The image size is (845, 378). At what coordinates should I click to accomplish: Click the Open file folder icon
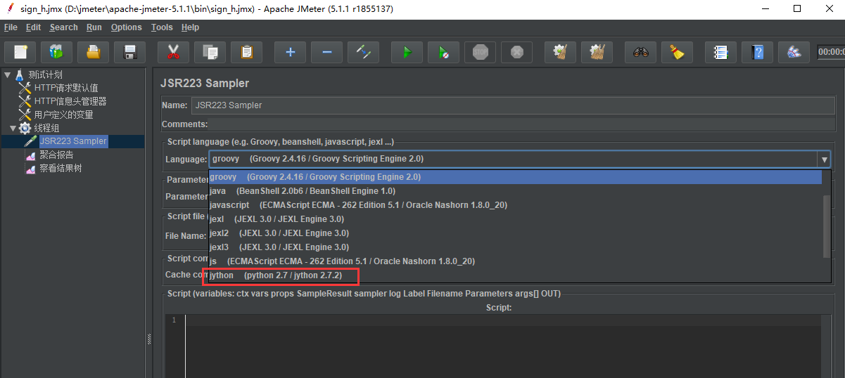[93, 52]
